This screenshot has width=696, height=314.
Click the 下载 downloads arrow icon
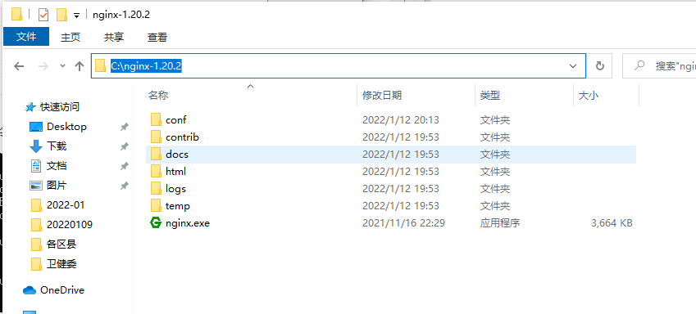pyautogui.click(x=35, y=146)
